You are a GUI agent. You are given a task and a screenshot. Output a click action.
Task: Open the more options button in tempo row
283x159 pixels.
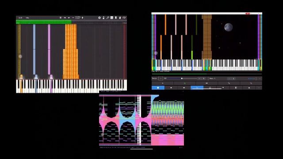(260, 79)
